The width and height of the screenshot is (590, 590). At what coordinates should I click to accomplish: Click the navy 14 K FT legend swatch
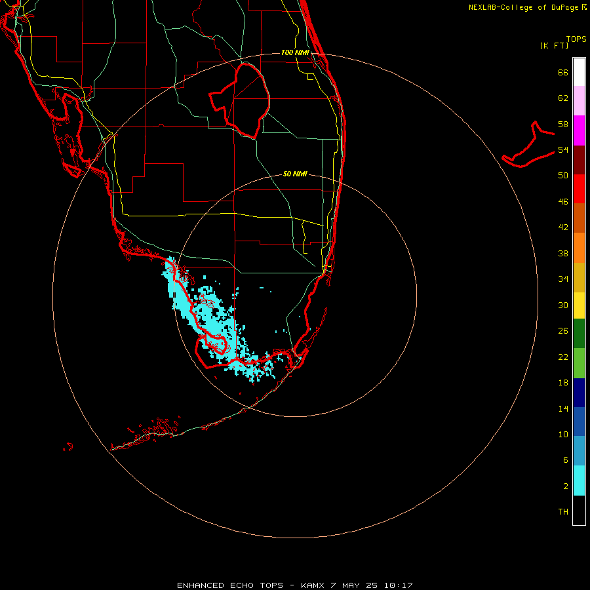pos(579,393)
